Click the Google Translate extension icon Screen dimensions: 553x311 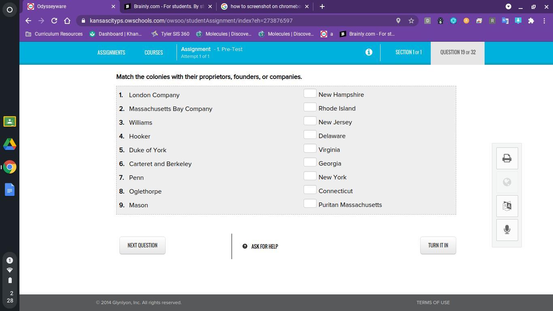click(x=505, y=21)
